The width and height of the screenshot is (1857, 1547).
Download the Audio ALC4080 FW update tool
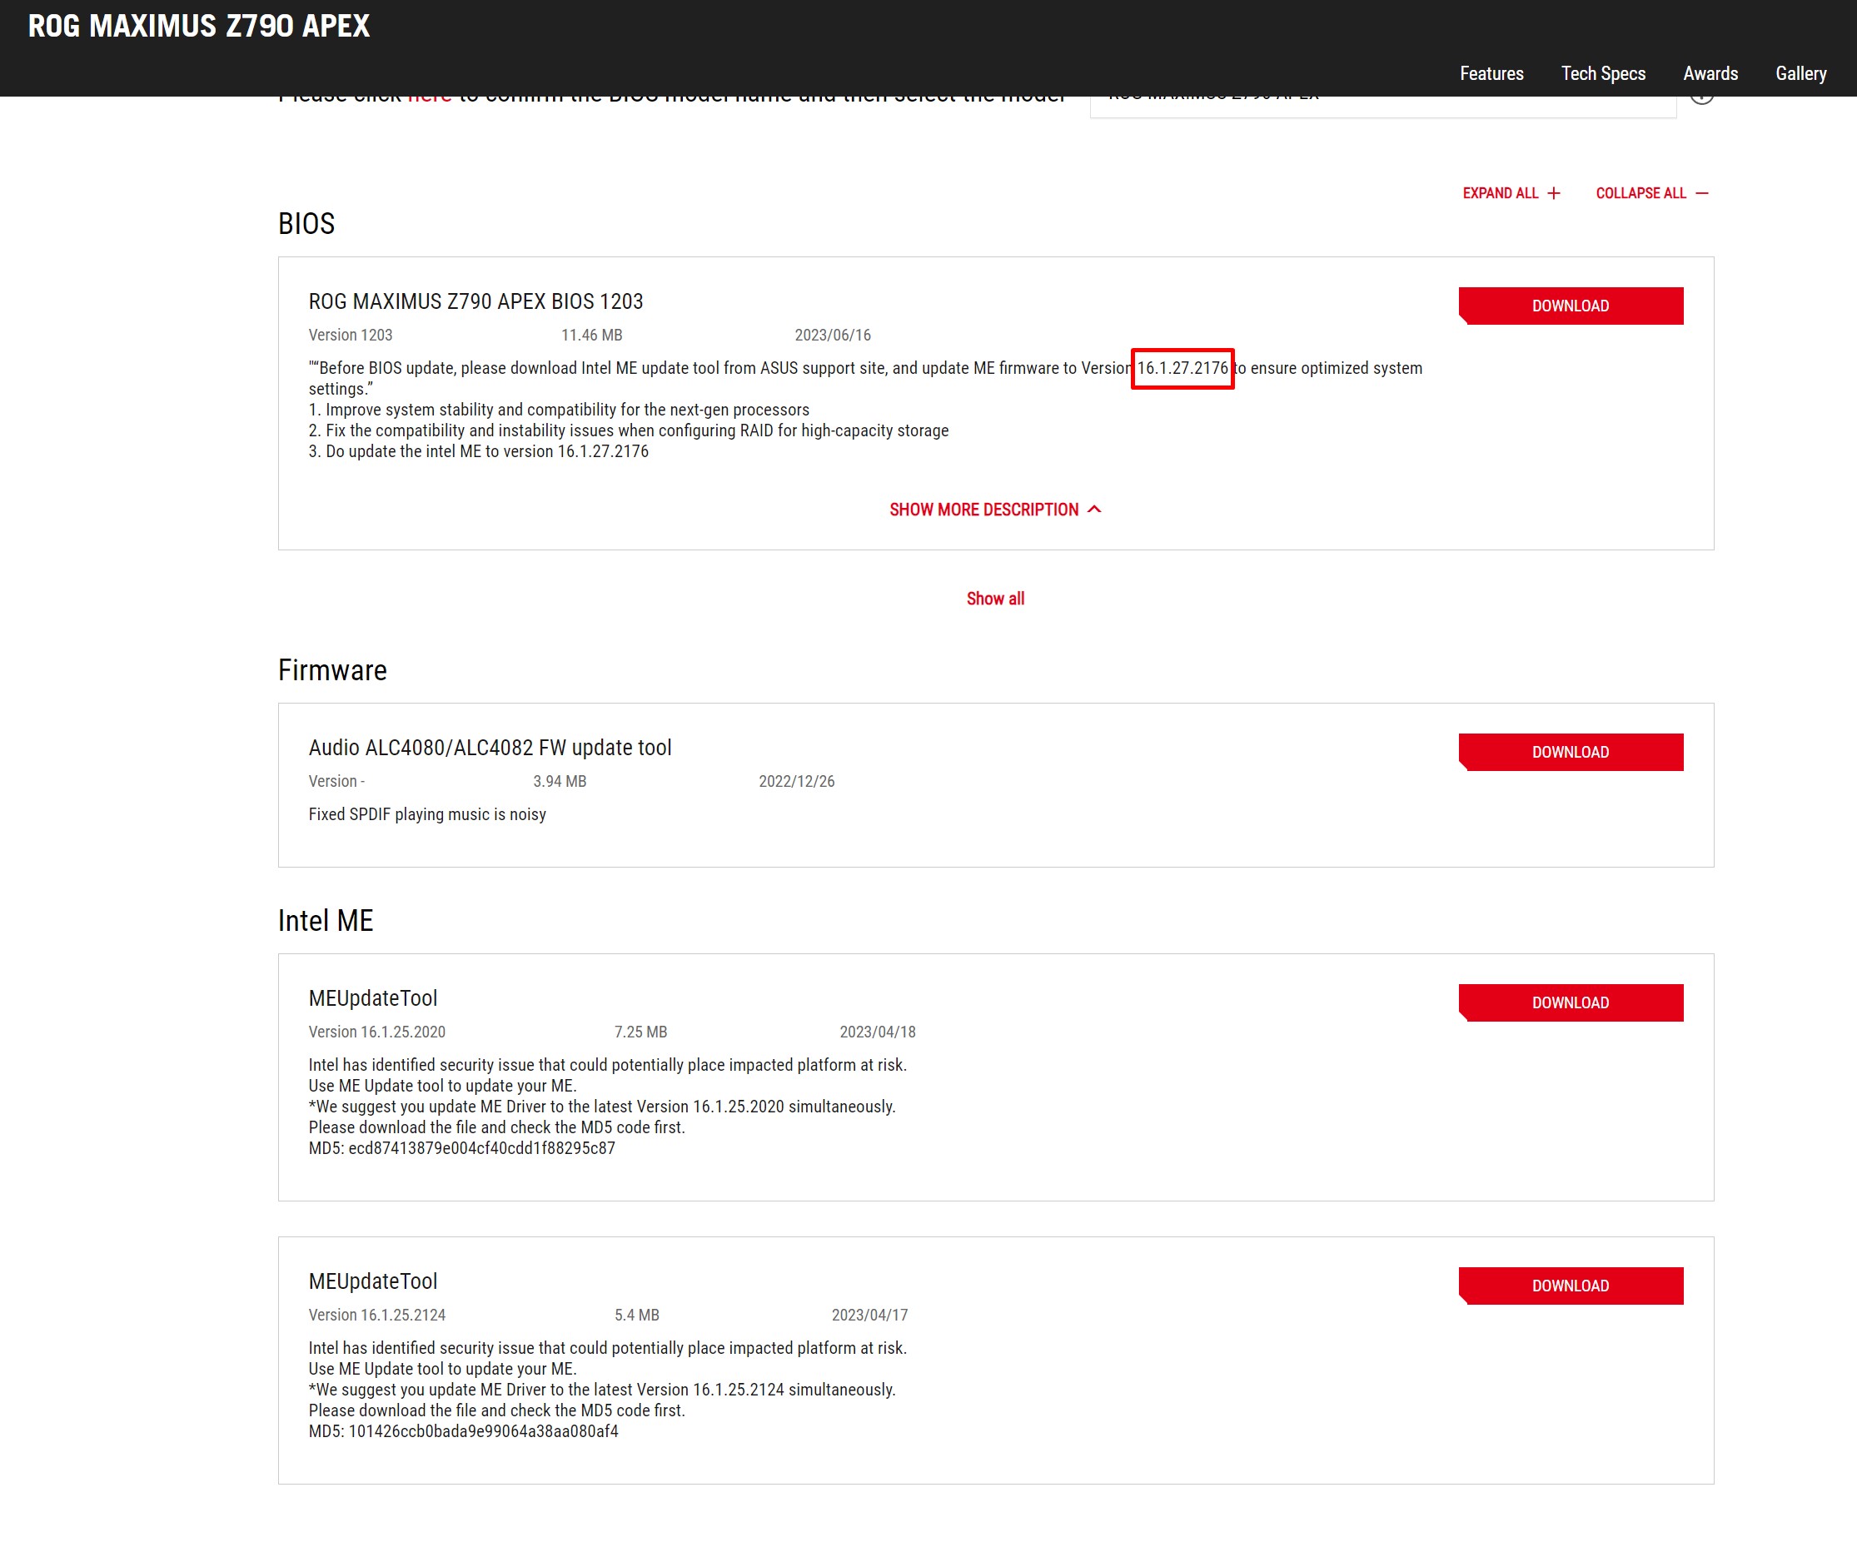[x=1570, y=753]
